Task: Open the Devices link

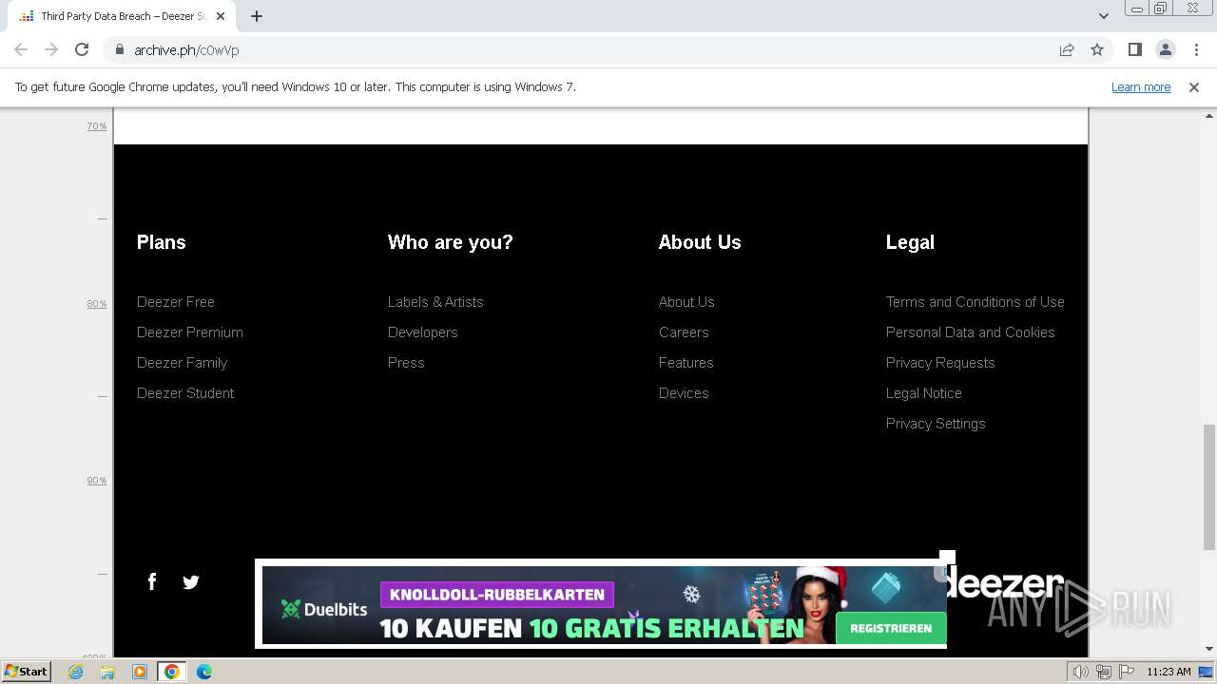Action: pos(684,393)
